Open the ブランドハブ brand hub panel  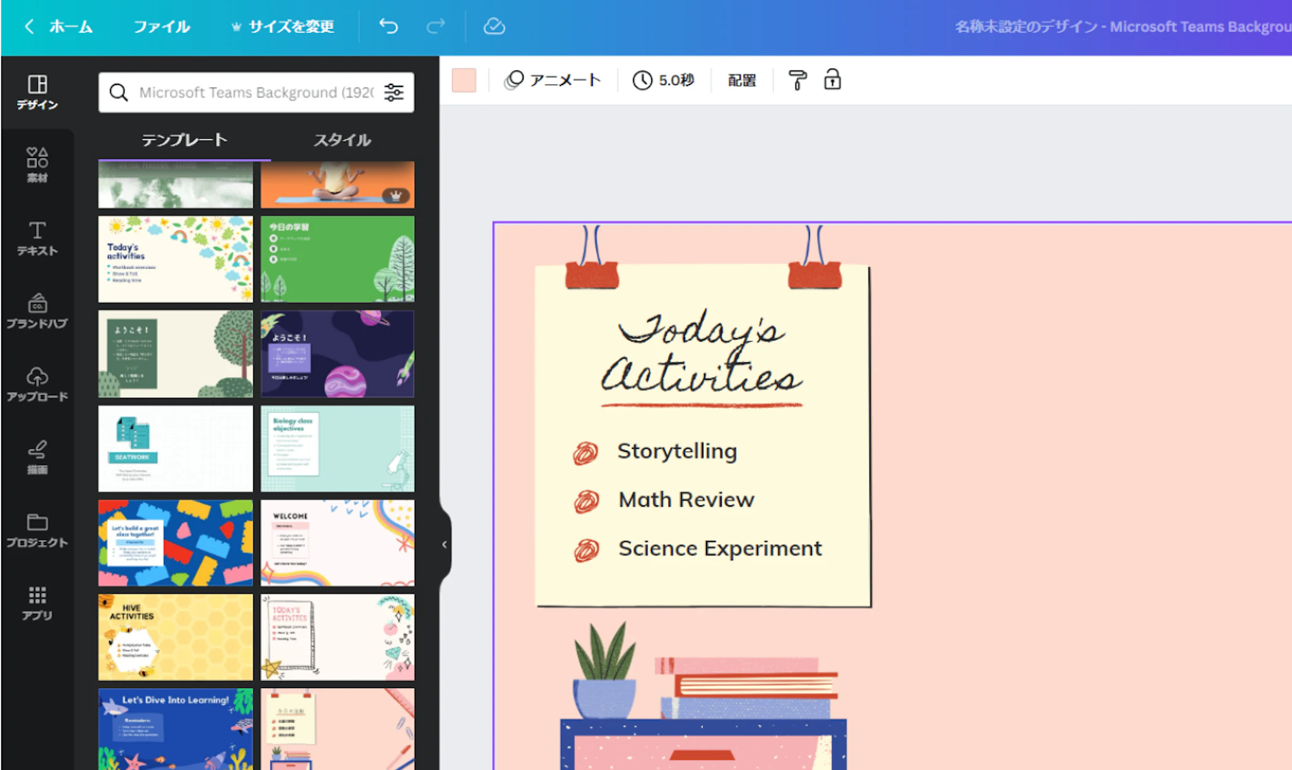(x=37, y=311)
